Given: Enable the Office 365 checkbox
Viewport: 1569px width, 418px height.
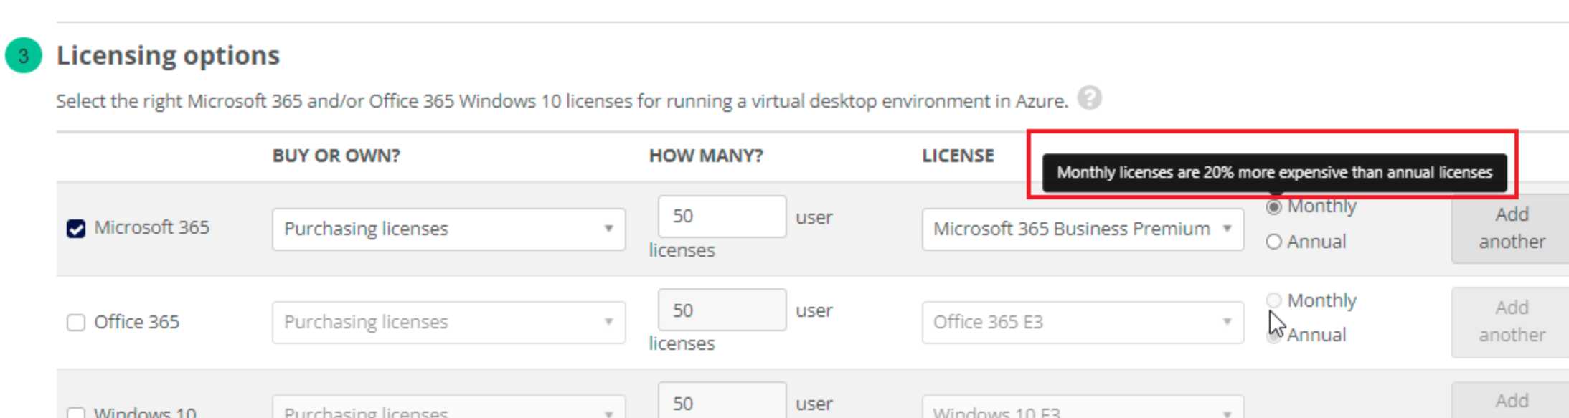Looking at the screenshot, I should pos(76,323).
